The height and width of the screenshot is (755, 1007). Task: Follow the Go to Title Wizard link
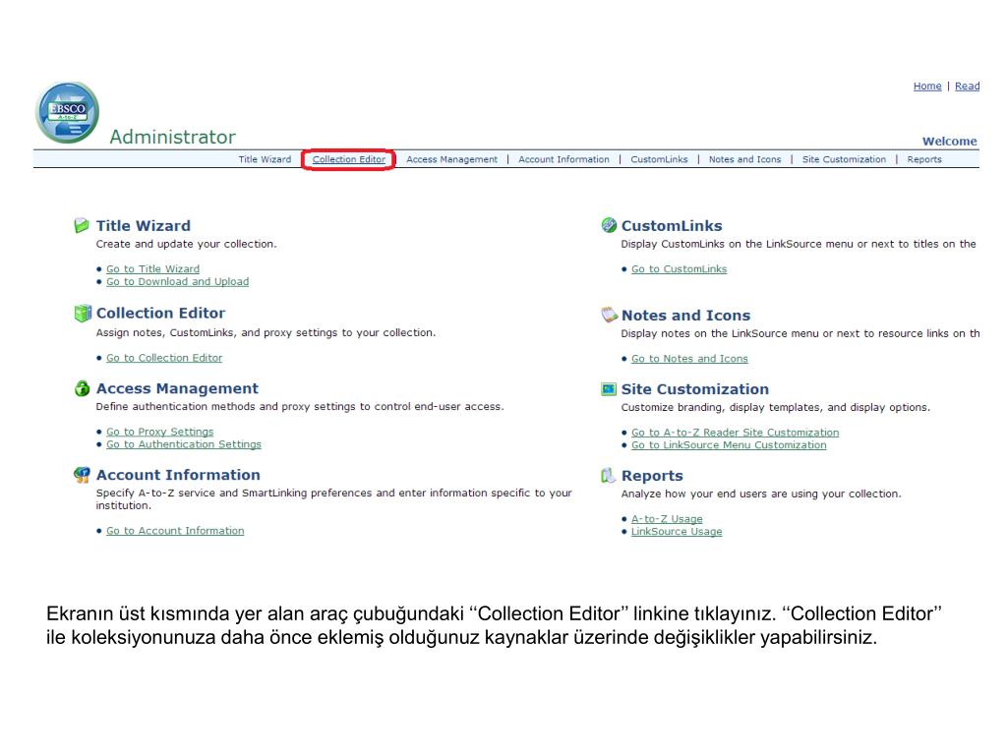[x=152, y=269]
